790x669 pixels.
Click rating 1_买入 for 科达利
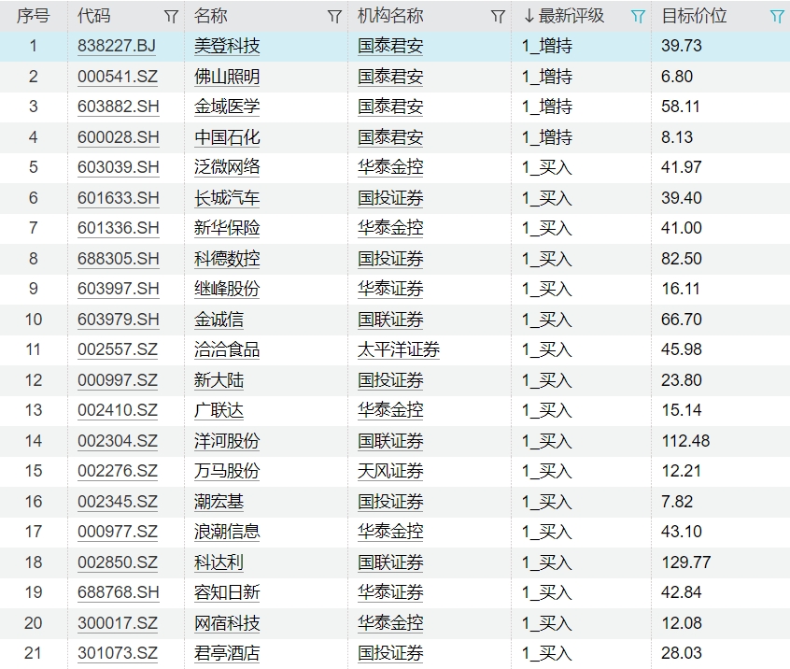(x=546, y=562)
